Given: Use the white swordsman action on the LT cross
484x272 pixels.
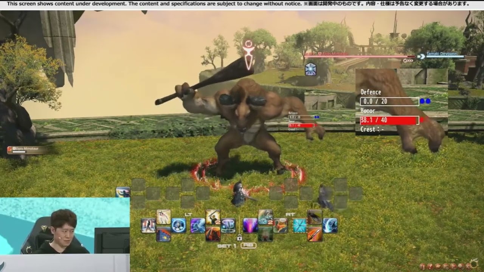Looking at the screenshot, I should (x=163, y=217).
